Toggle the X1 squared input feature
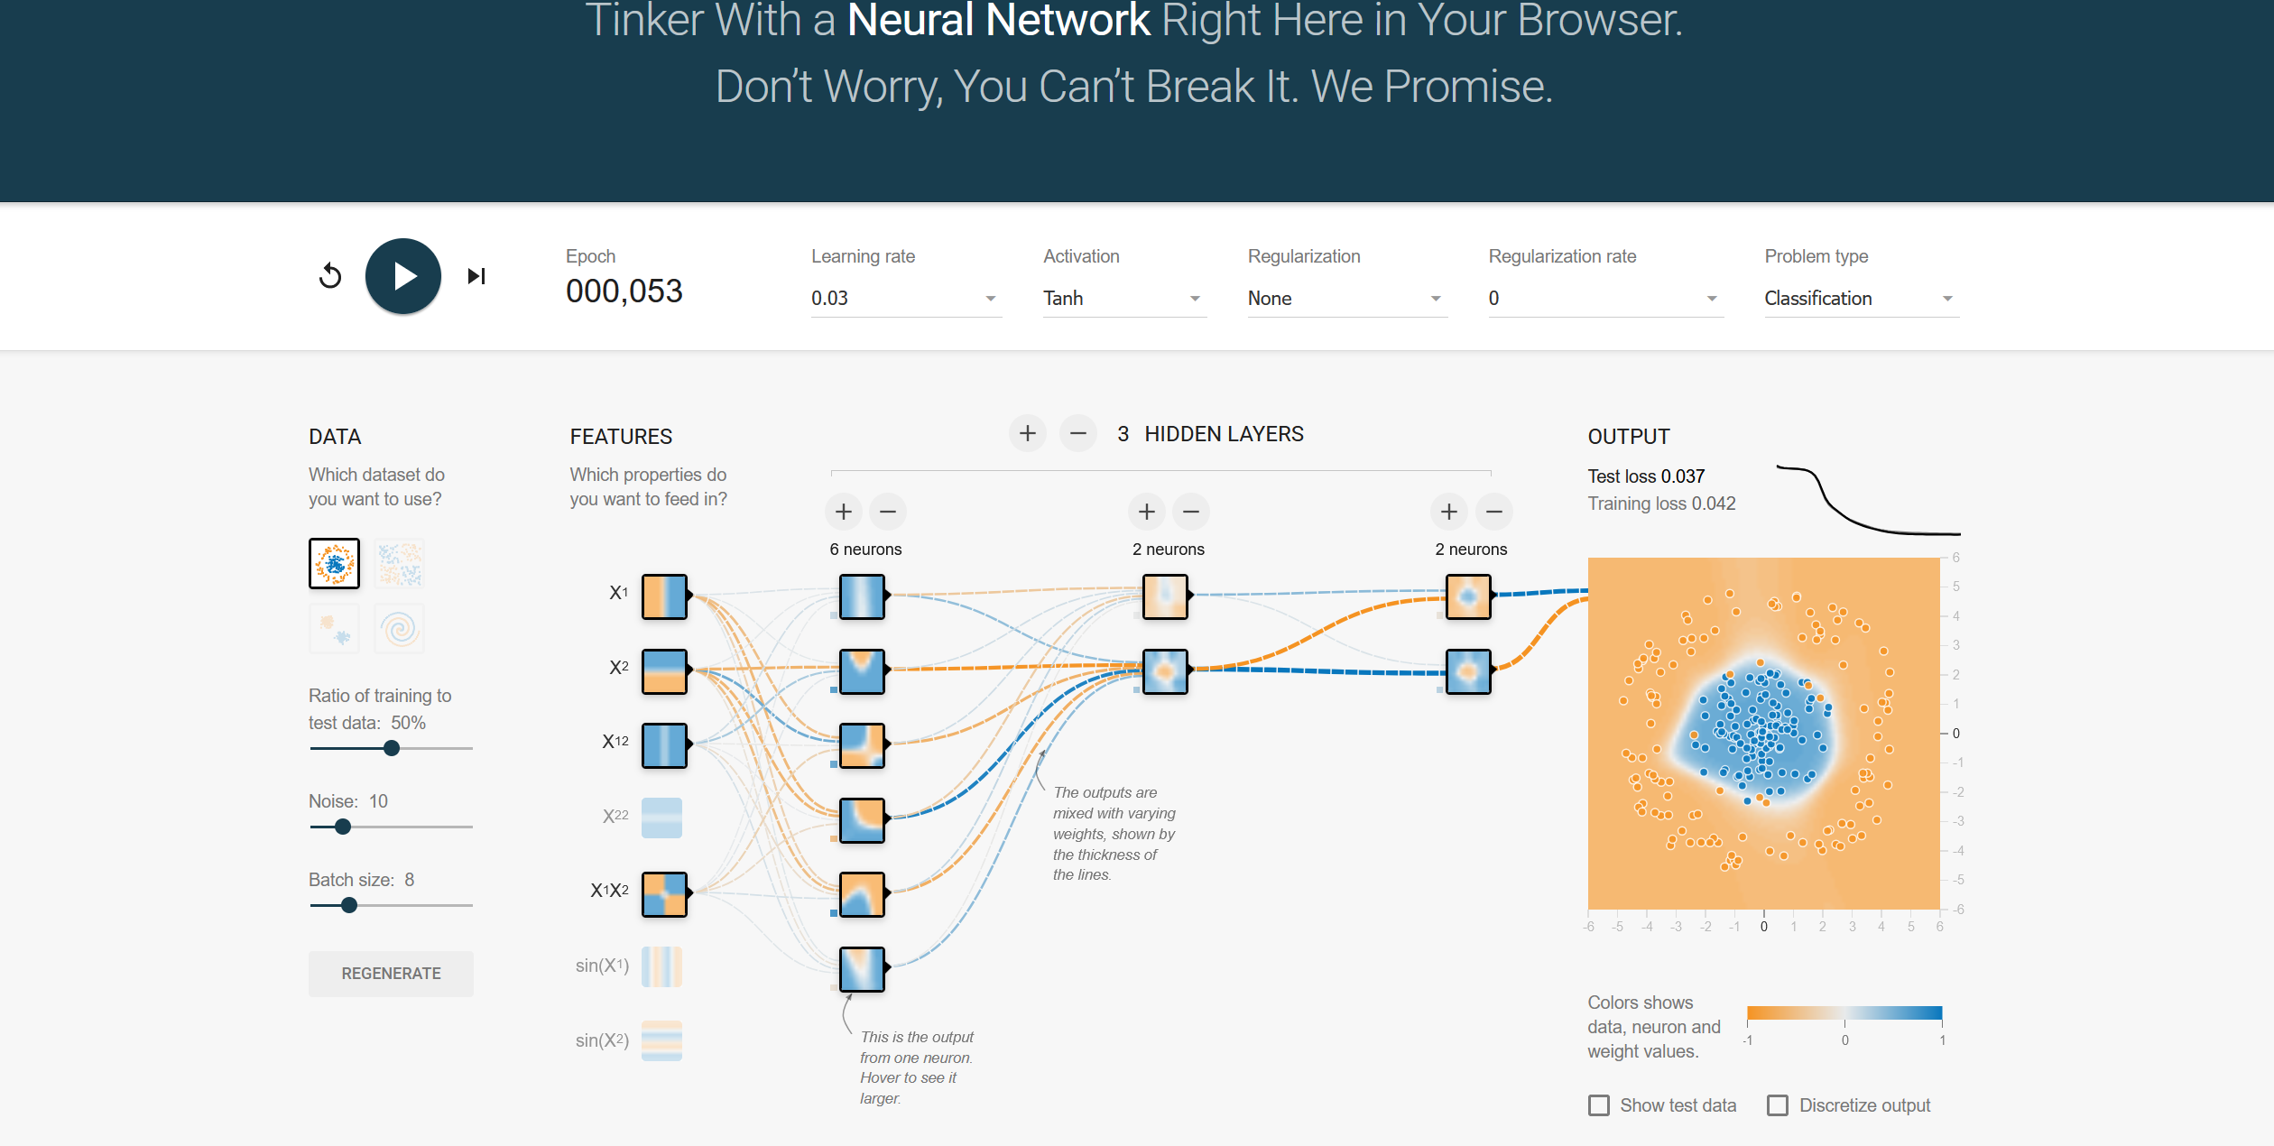 coord(664,745)
